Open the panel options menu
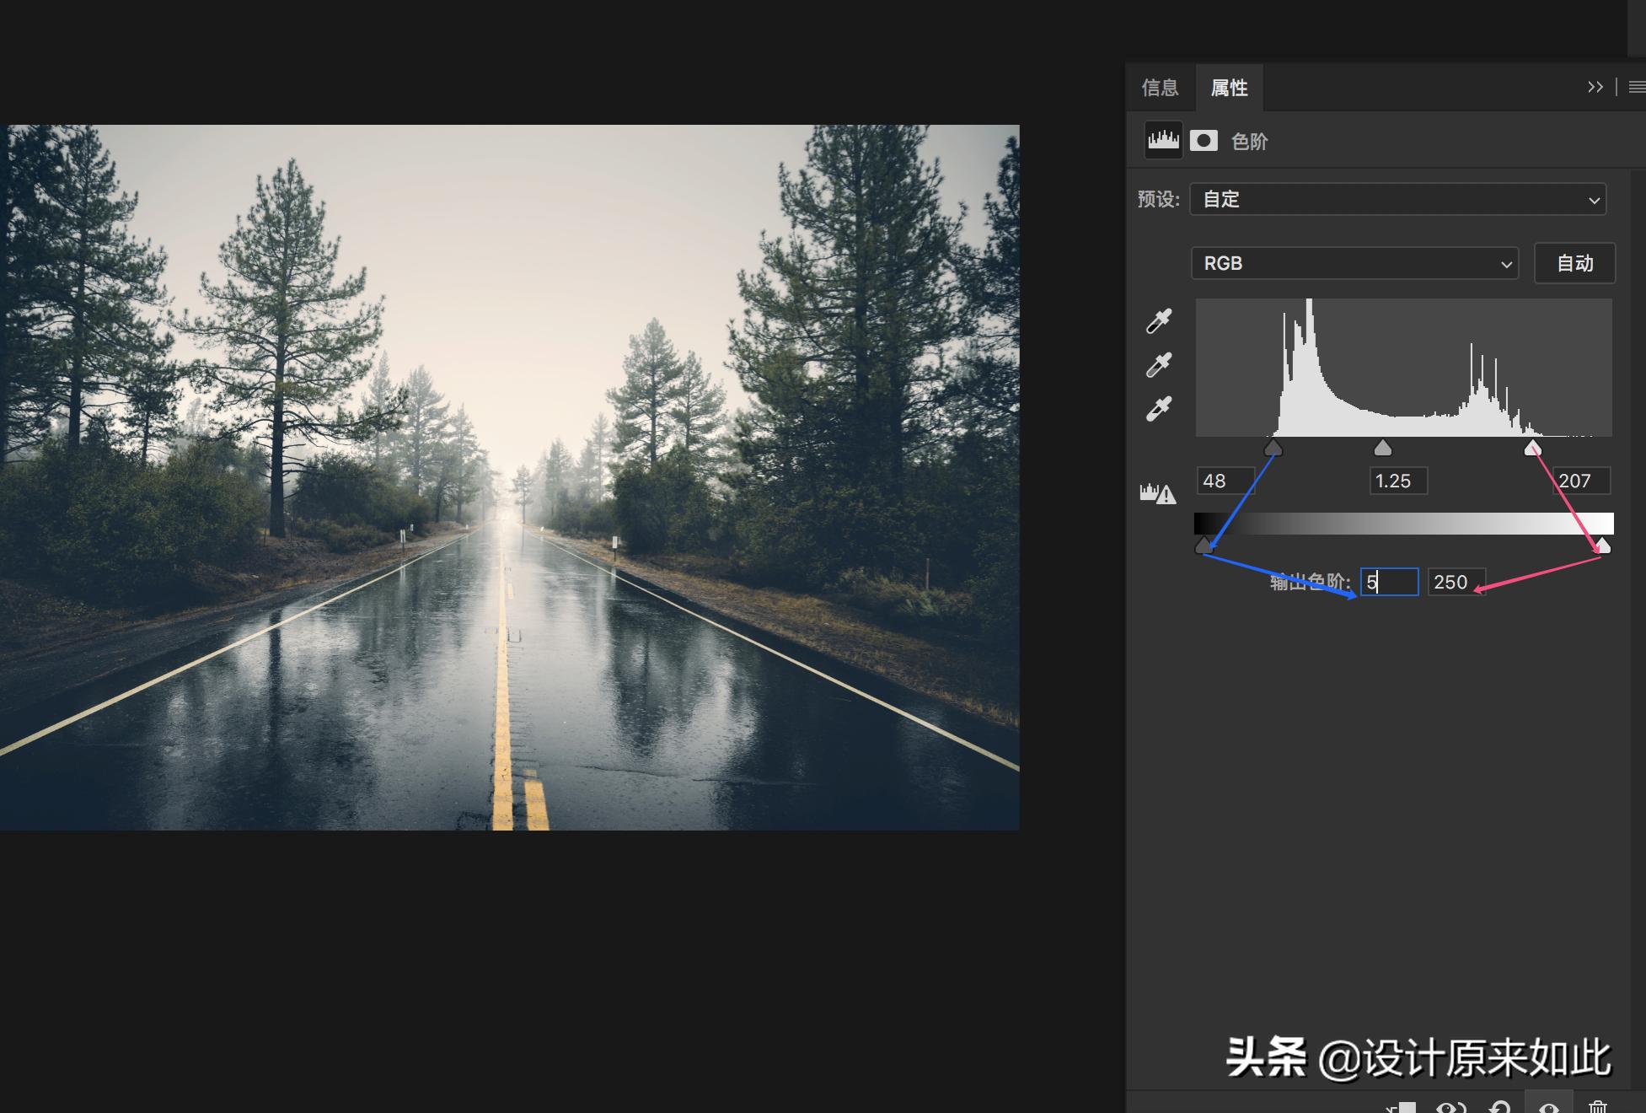This screenshot has height=1113, width=1646. (x=1637, y=87)
